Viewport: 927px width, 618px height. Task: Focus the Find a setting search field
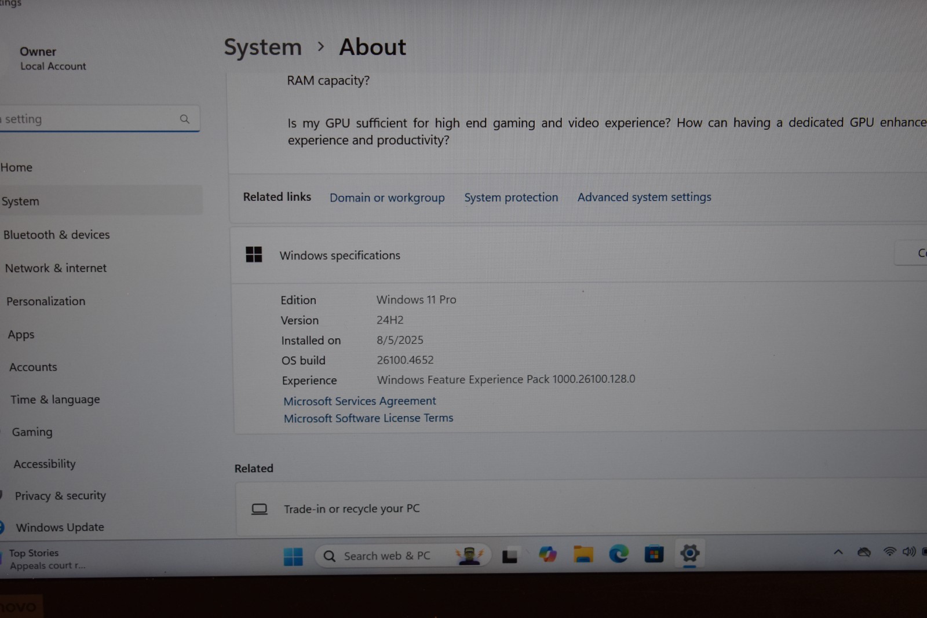pyautogui.click(x=98, y=119)
